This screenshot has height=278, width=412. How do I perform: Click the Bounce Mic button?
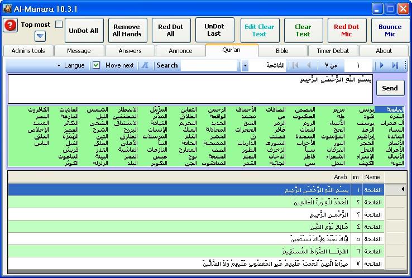coord(390,30)
